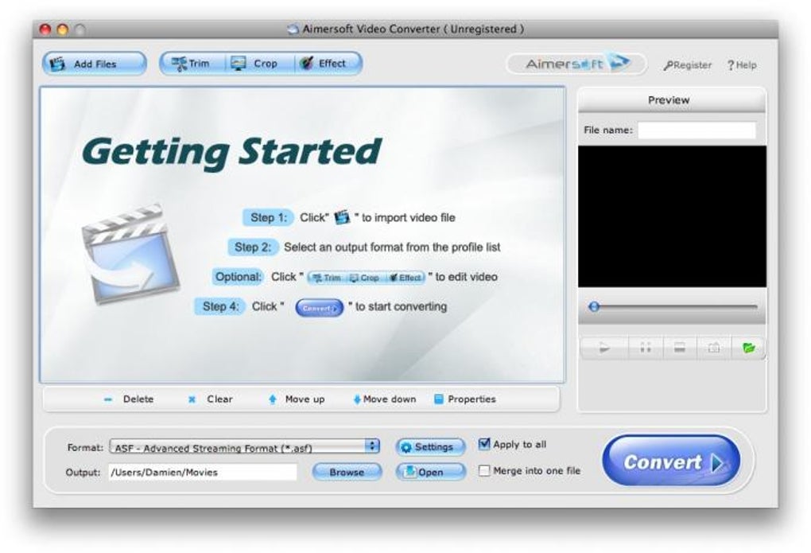811x553 pixels.
Task: Open file Properties
Action: 464,399
